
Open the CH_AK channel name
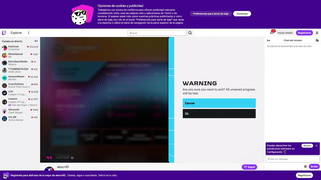pyautogui.click(x=12, y=117)
